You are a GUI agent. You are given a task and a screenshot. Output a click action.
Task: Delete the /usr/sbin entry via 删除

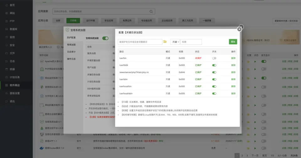233,79
